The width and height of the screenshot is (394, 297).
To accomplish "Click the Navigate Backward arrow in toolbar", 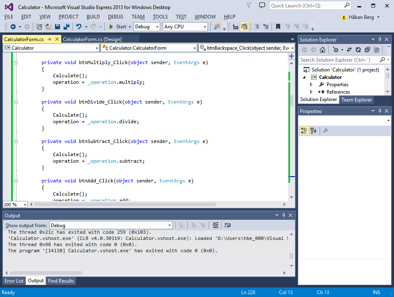I will coord(13,27).
